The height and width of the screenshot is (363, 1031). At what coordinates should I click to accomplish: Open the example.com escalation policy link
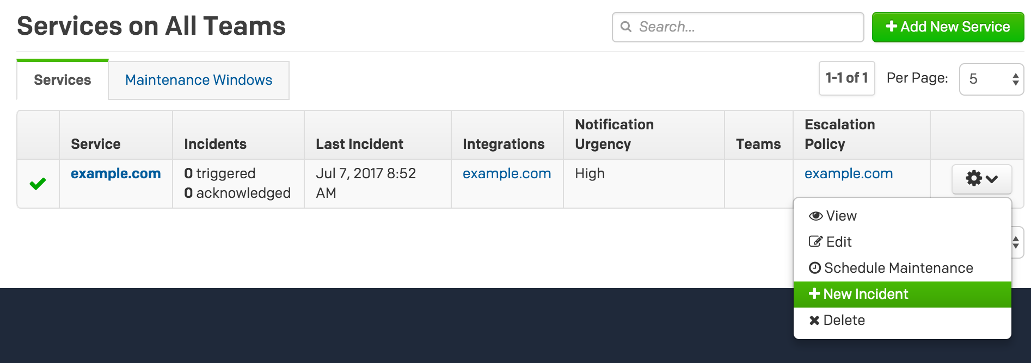[848, 173]
